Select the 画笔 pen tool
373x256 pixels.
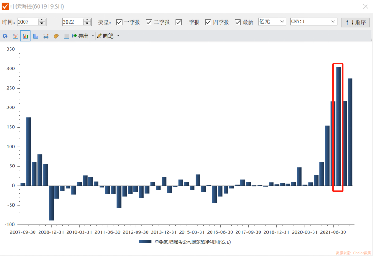(105, 36)
